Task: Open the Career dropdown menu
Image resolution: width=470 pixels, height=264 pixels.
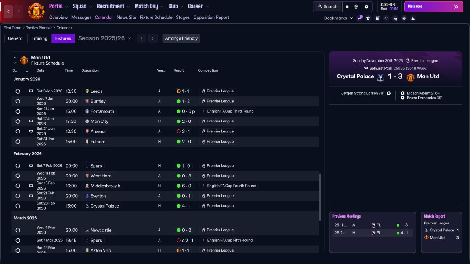Action: [198, 6]
